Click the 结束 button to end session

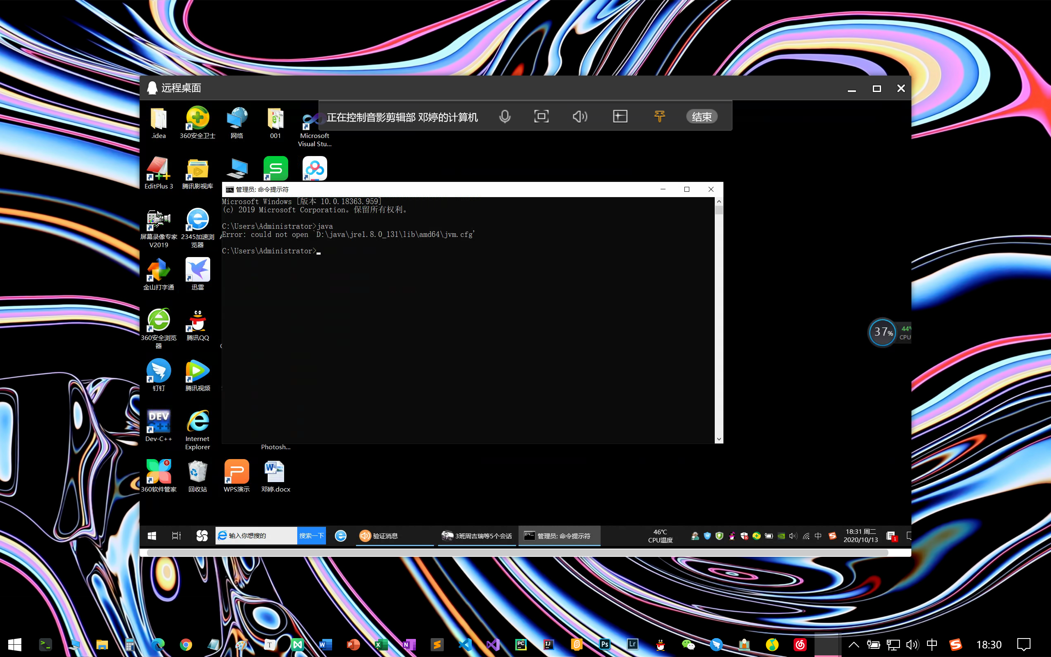coord(701,117)
